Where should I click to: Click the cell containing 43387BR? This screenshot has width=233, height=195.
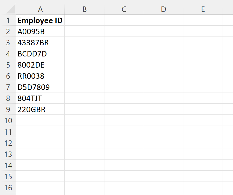[40, 42]
